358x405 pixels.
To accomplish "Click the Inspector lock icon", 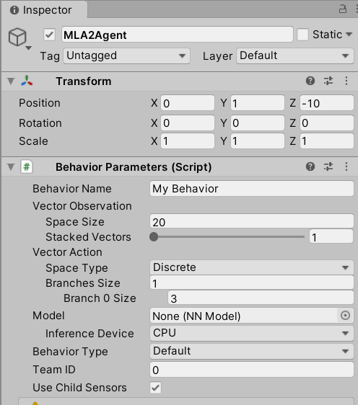I will coord(343,9).
